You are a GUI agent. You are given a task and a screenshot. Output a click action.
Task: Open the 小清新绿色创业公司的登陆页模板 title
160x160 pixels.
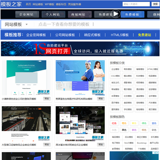[x=19, y=99]
